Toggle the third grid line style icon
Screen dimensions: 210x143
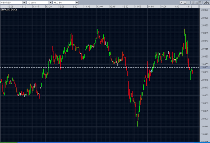[200, 3]
